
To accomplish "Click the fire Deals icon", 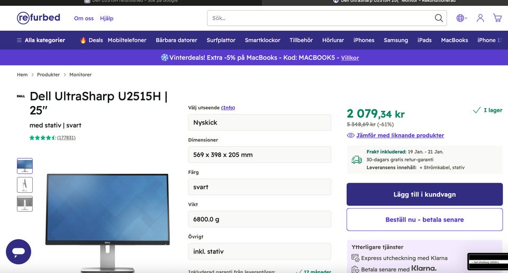I will click(83, 40).
